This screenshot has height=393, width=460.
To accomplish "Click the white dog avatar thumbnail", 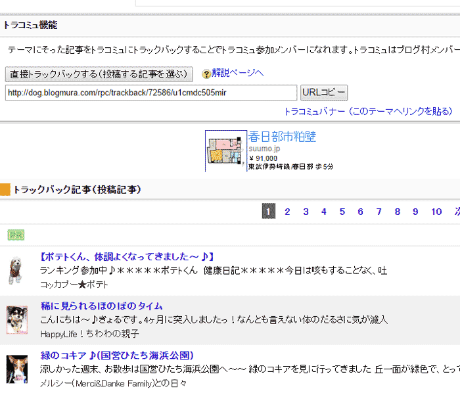I will point(15,270).
